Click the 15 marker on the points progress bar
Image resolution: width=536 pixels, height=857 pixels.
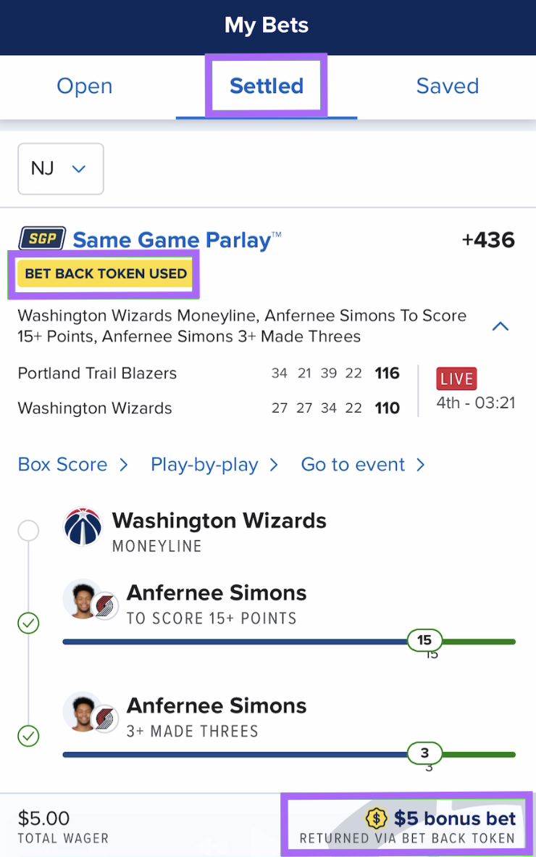click(x=425, y=640)
